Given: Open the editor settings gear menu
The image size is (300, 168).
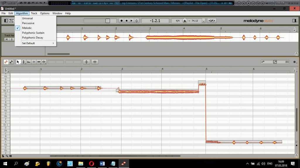Looking at the screenshot, I should click(x=294, y=62).
